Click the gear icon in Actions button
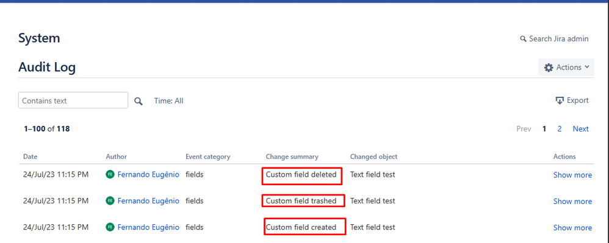This screenshot has width=609, height=243. [549, 68]
